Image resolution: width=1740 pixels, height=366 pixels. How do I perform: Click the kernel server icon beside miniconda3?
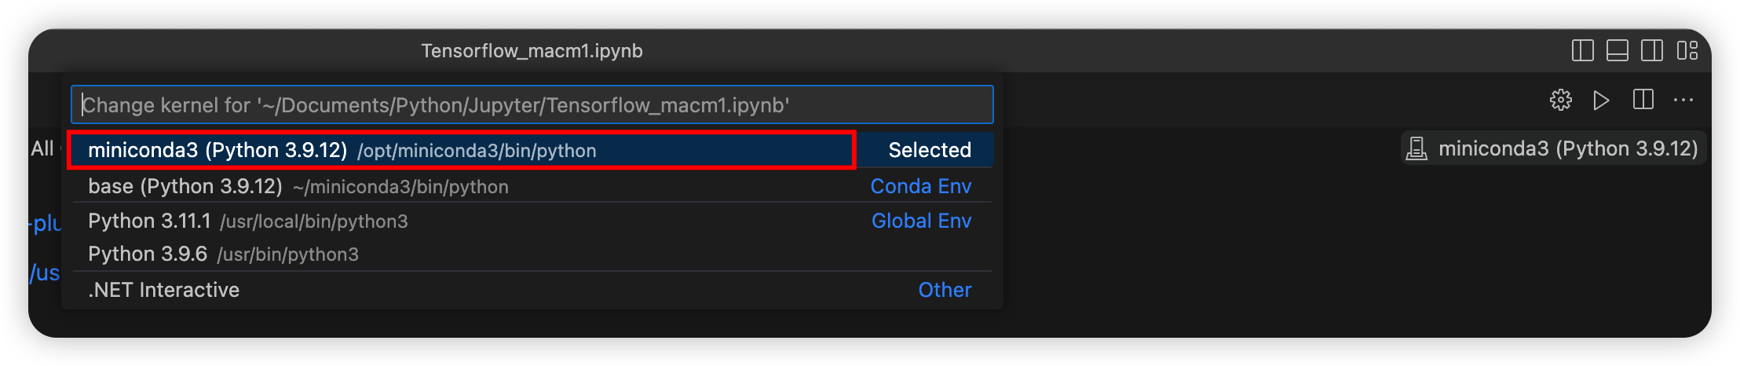(x=1416, y=148)
